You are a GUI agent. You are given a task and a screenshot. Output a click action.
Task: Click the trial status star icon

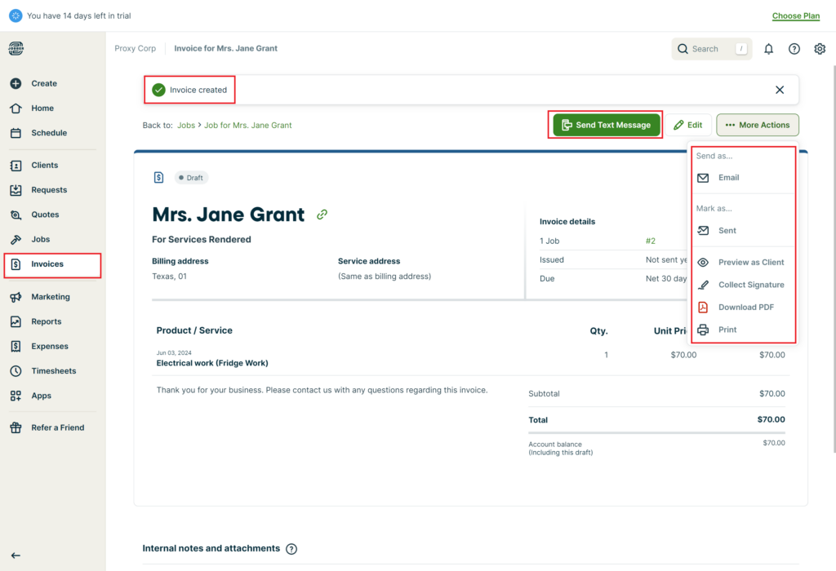coord(16,16)
